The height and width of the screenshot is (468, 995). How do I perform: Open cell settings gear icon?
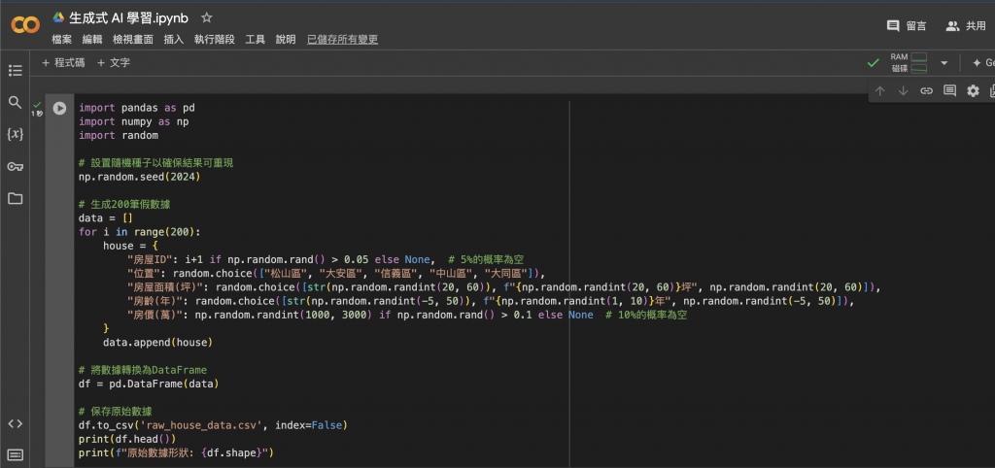[x=973, y=90]
